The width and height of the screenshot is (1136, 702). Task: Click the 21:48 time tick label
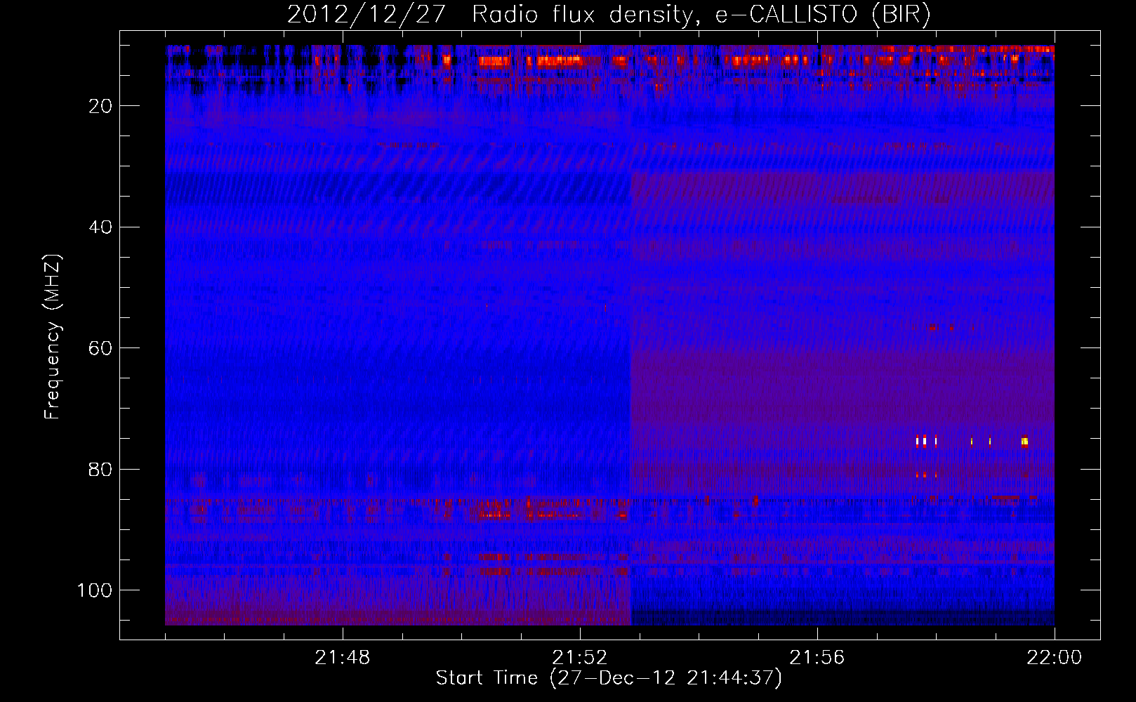click(x=343, y=658)
